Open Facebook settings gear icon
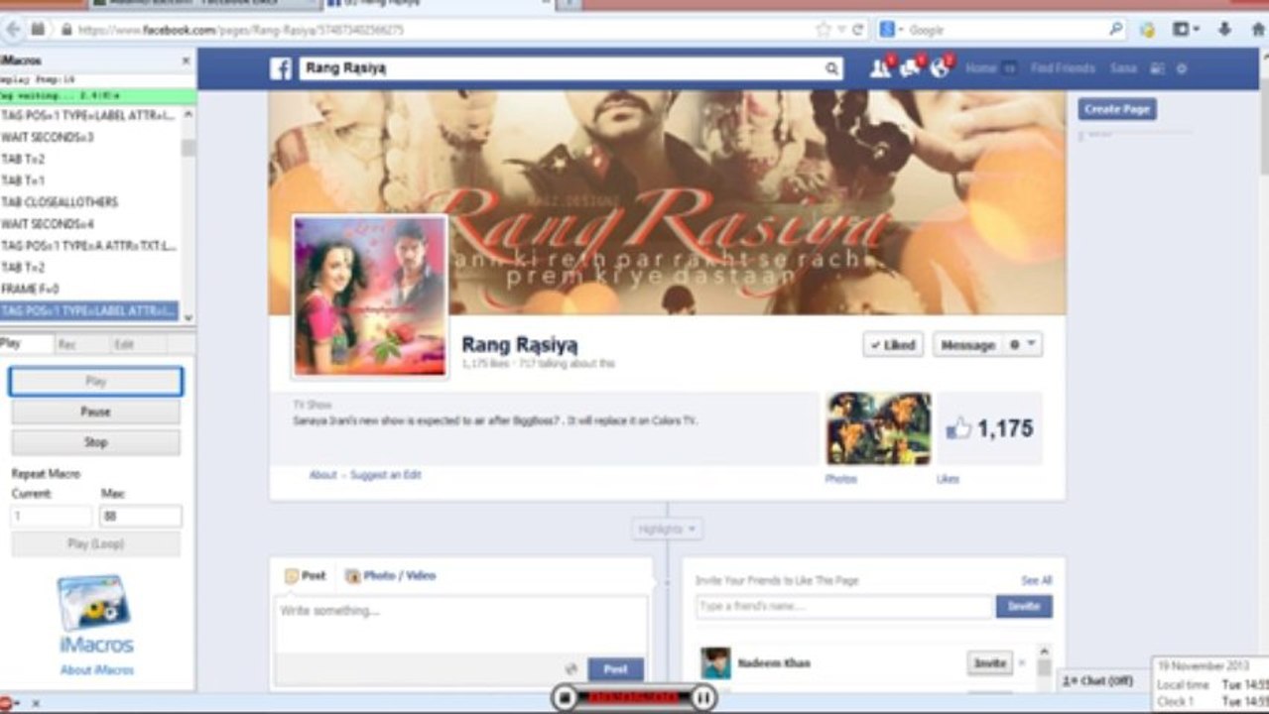The image size is (1269, 714). click(1181, 68)
